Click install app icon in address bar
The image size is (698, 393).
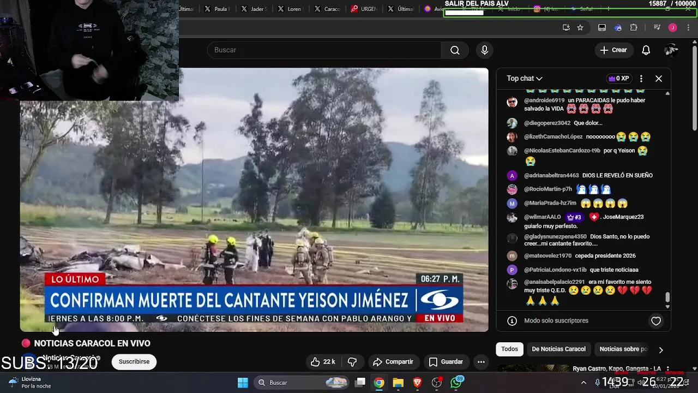click(566, 27)
